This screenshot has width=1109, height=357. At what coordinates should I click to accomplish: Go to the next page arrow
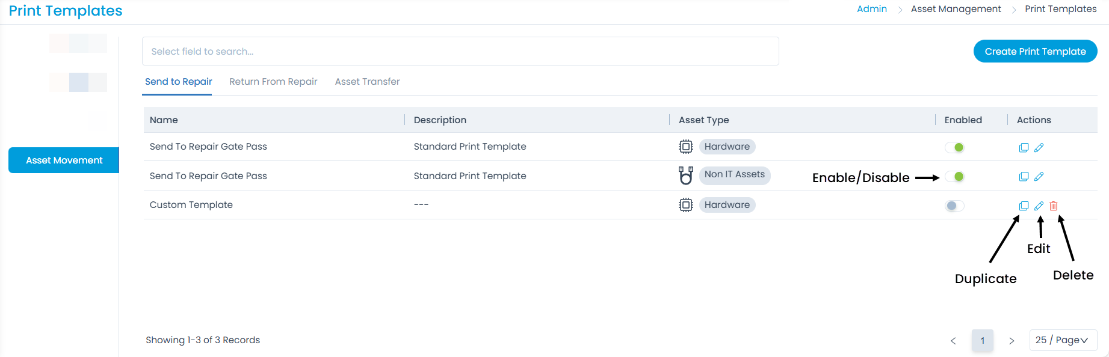click(1012, 341)
